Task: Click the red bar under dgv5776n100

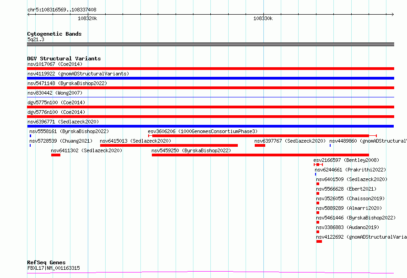Action: [x=210, y=117]
